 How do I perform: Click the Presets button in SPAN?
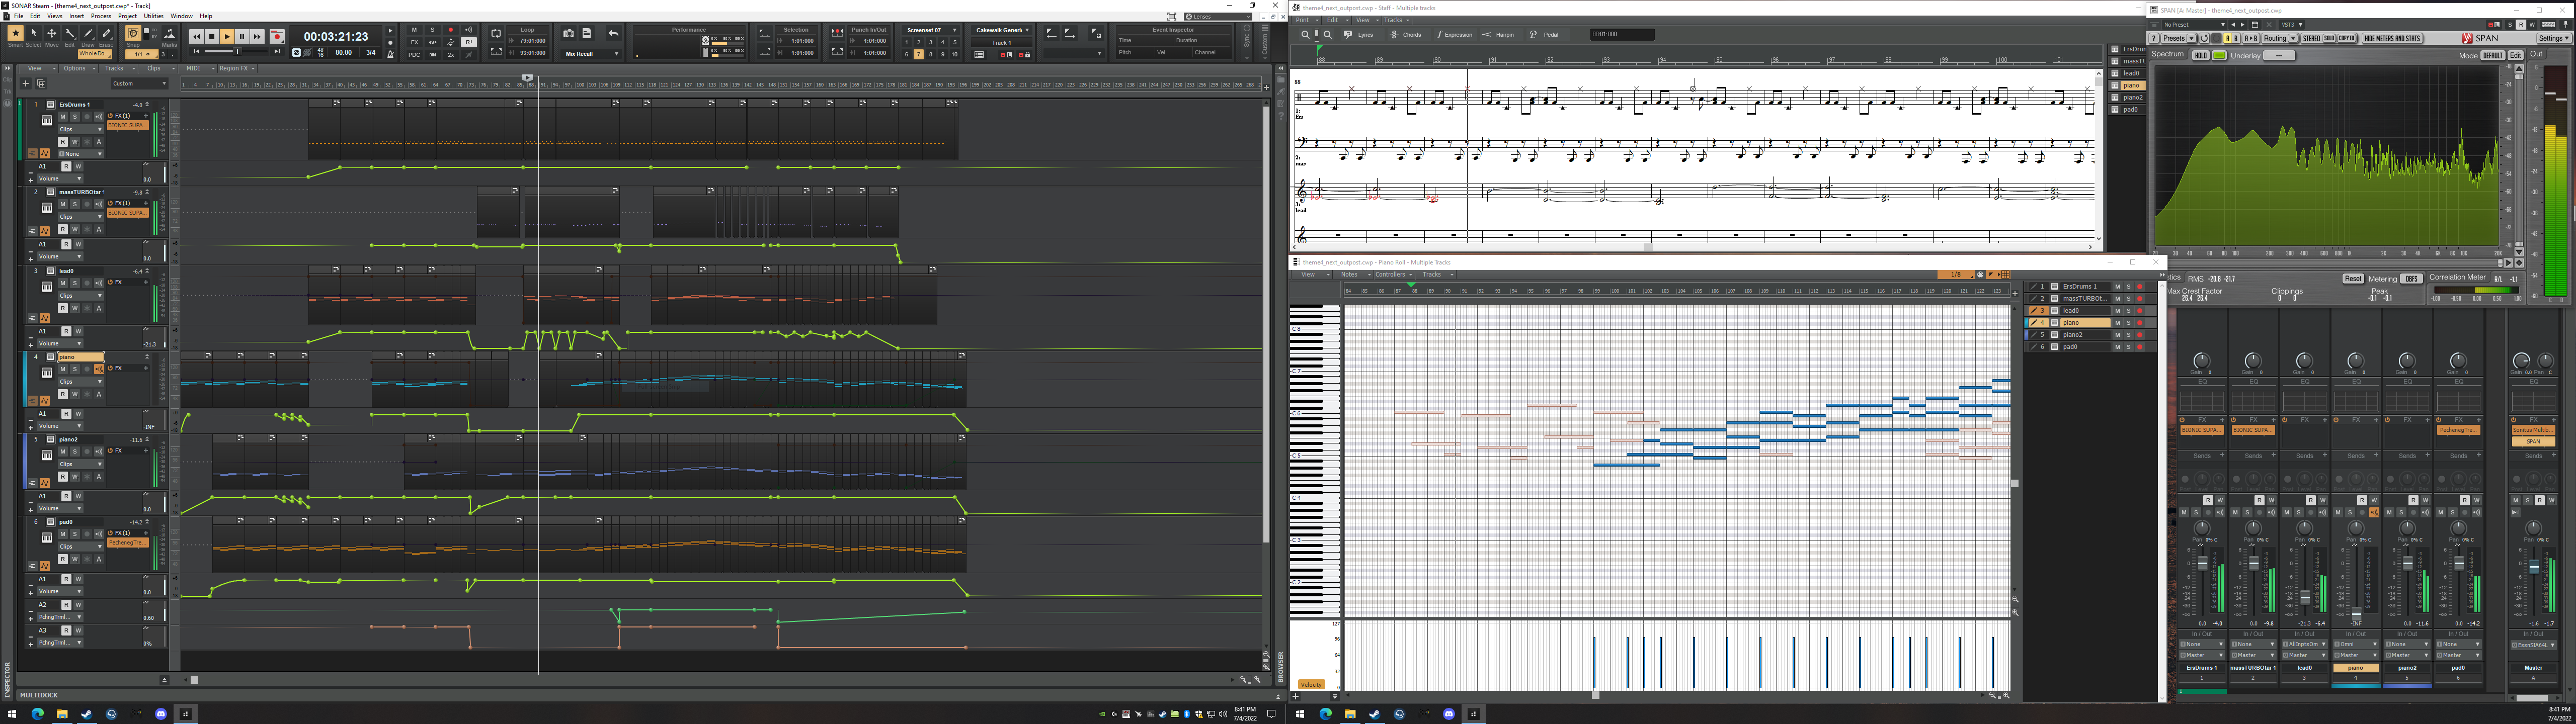2179,38
